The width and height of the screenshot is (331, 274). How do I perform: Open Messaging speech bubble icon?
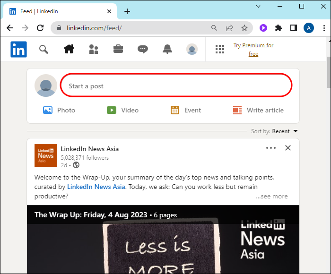click(143, 49)
